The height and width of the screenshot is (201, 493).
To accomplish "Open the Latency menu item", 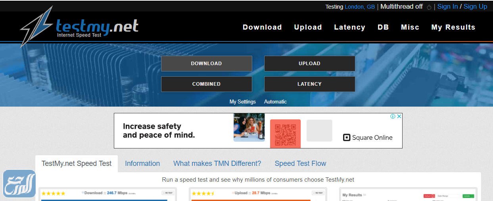I will click(x=349, y=27).
